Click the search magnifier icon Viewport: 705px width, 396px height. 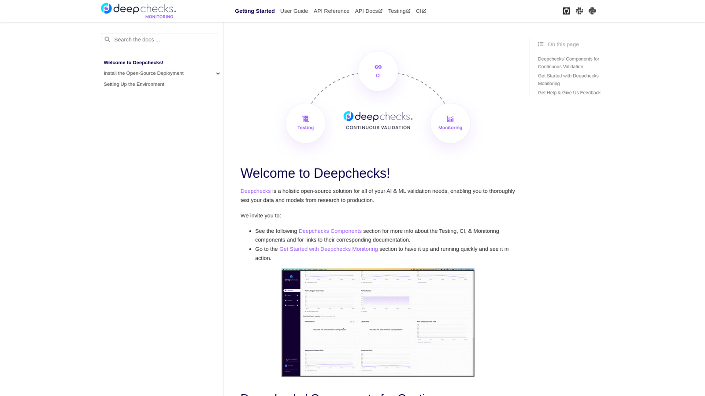point(108,40)
